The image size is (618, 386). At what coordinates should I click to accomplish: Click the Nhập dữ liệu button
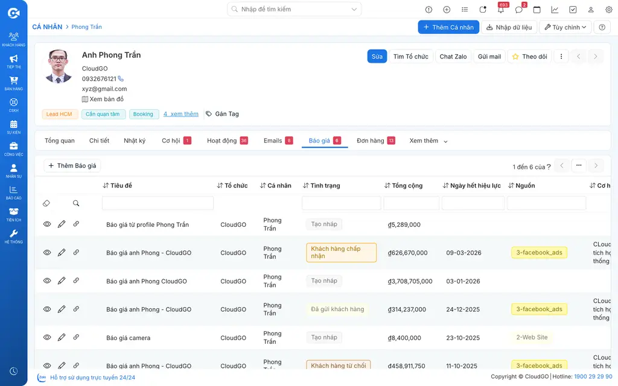pos(509,27)
